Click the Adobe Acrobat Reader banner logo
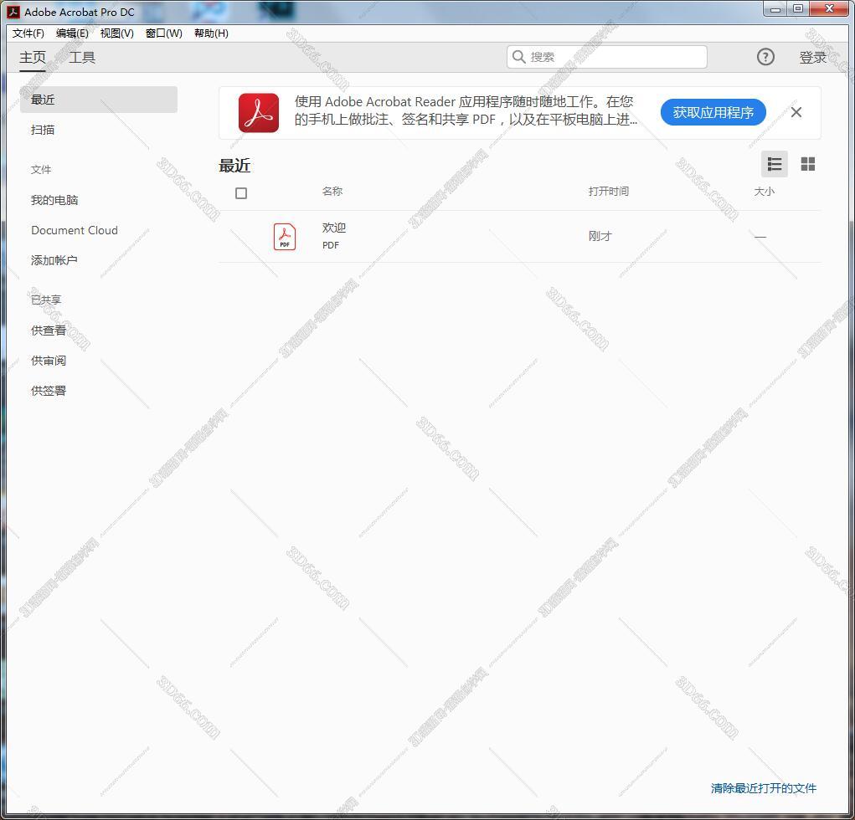The height and width of the screenshot is (820, 855). [259, 113]
